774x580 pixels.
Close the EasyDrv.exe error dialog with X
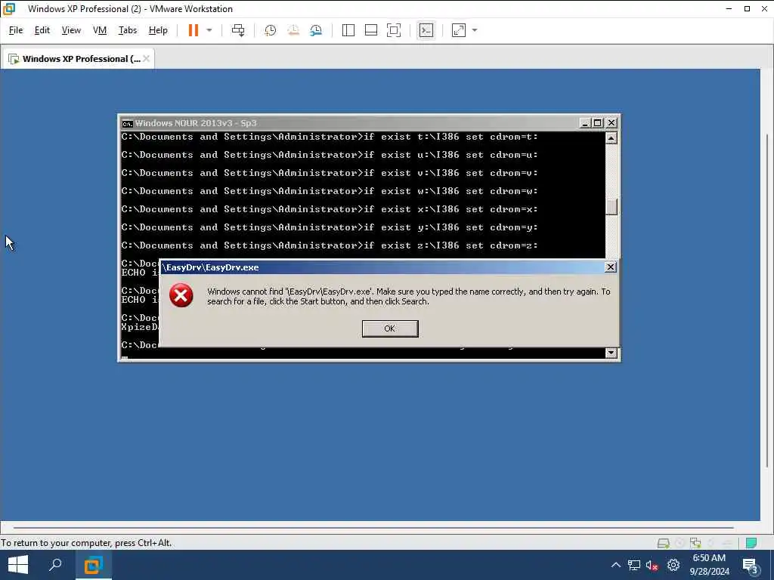click(x=611, y=267)
